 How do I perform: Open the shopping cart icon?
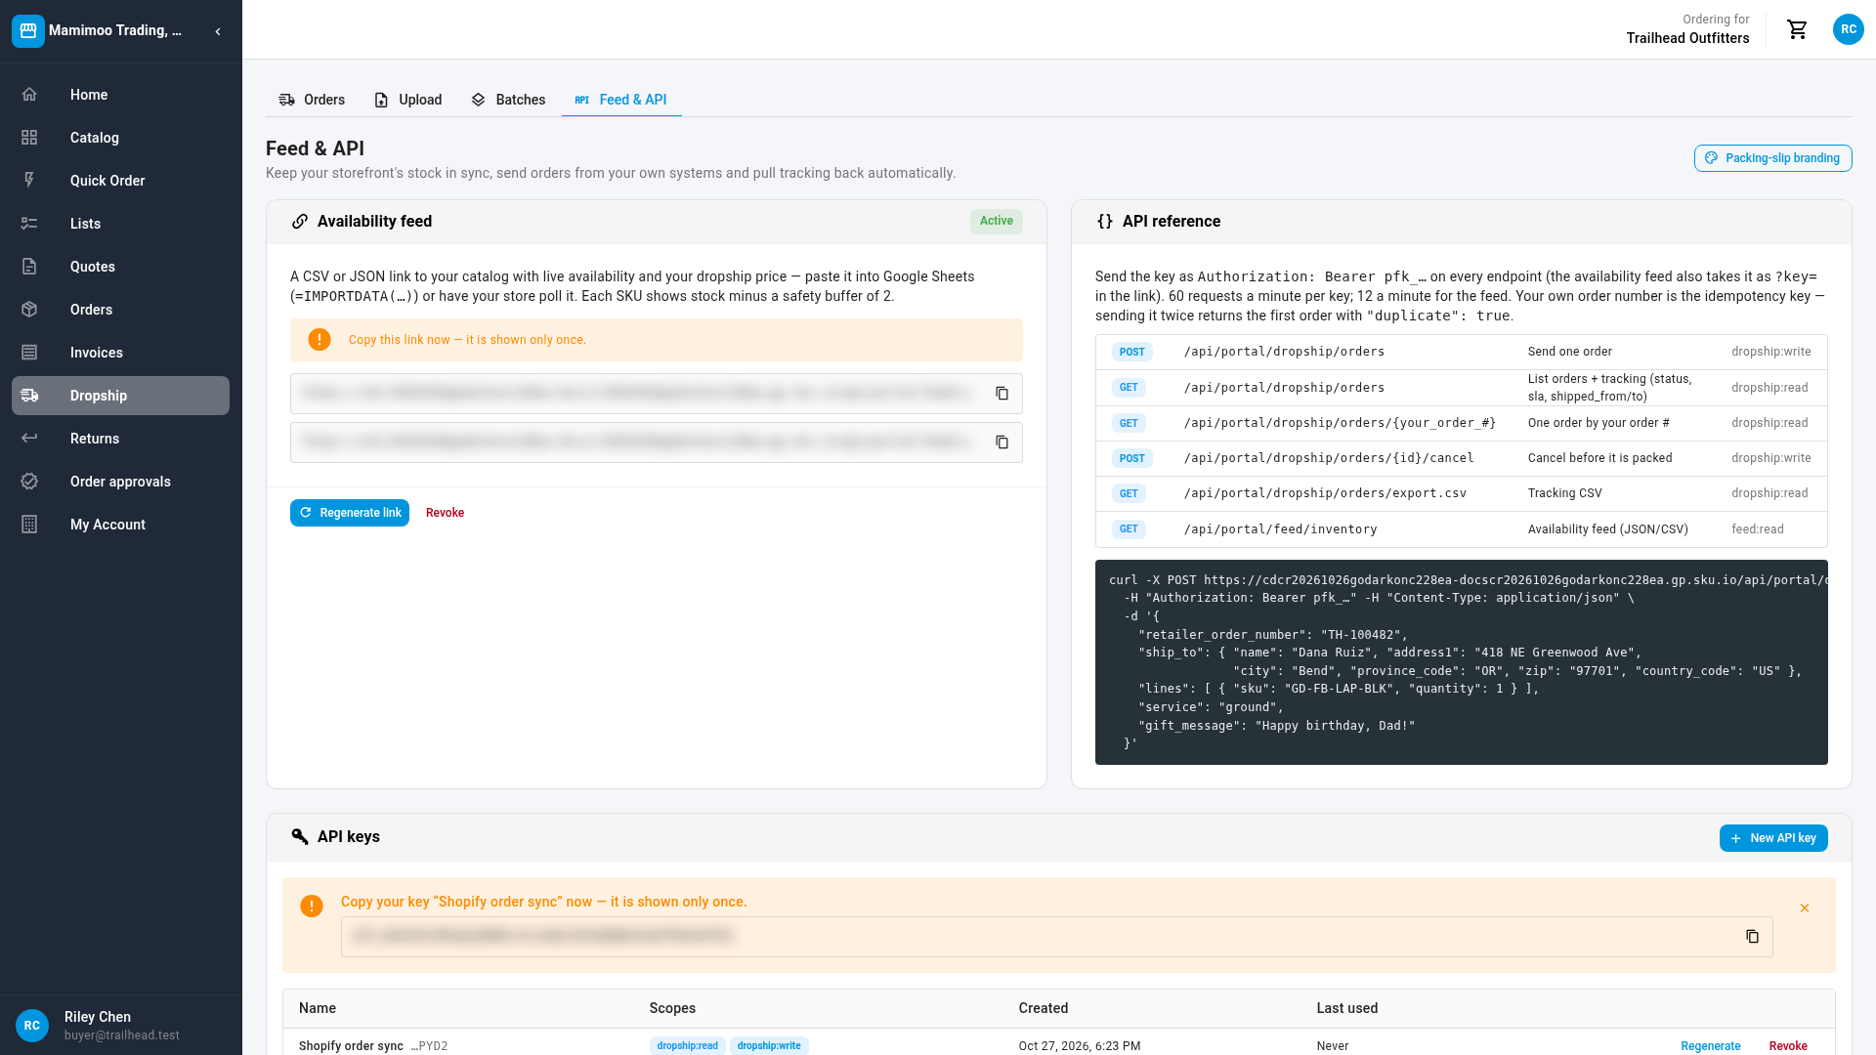click(x=1797, y=29)
